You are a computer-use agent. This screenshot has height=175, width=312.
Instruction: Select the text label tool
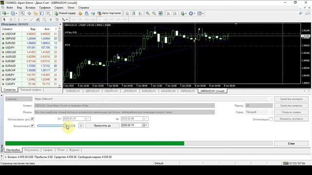[57, 19]
